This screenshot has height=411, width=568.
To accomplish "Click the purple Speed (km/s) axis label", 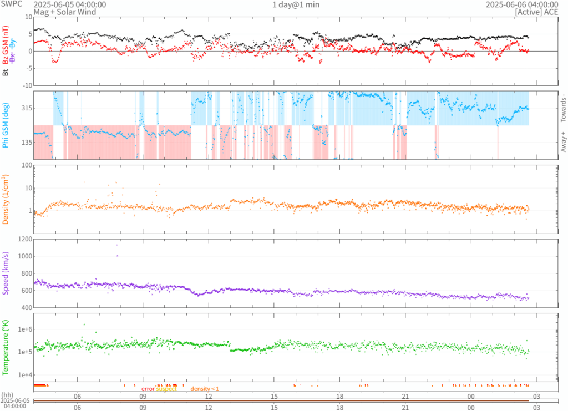I will (7, 273).
